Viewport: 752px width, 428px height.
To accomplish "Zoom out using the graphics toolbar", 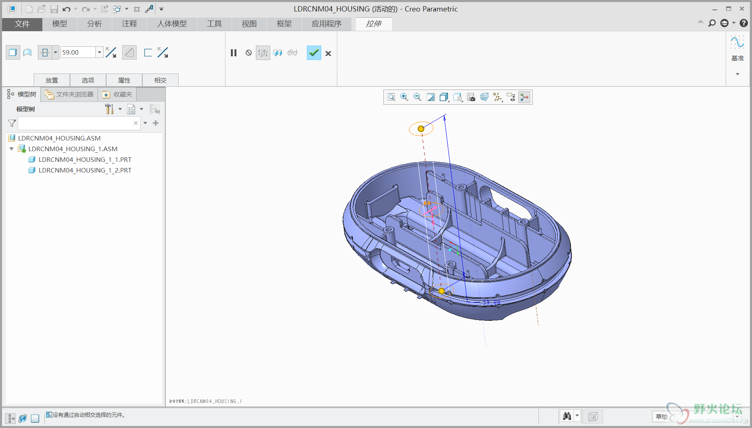I will (x=418, y=97).
